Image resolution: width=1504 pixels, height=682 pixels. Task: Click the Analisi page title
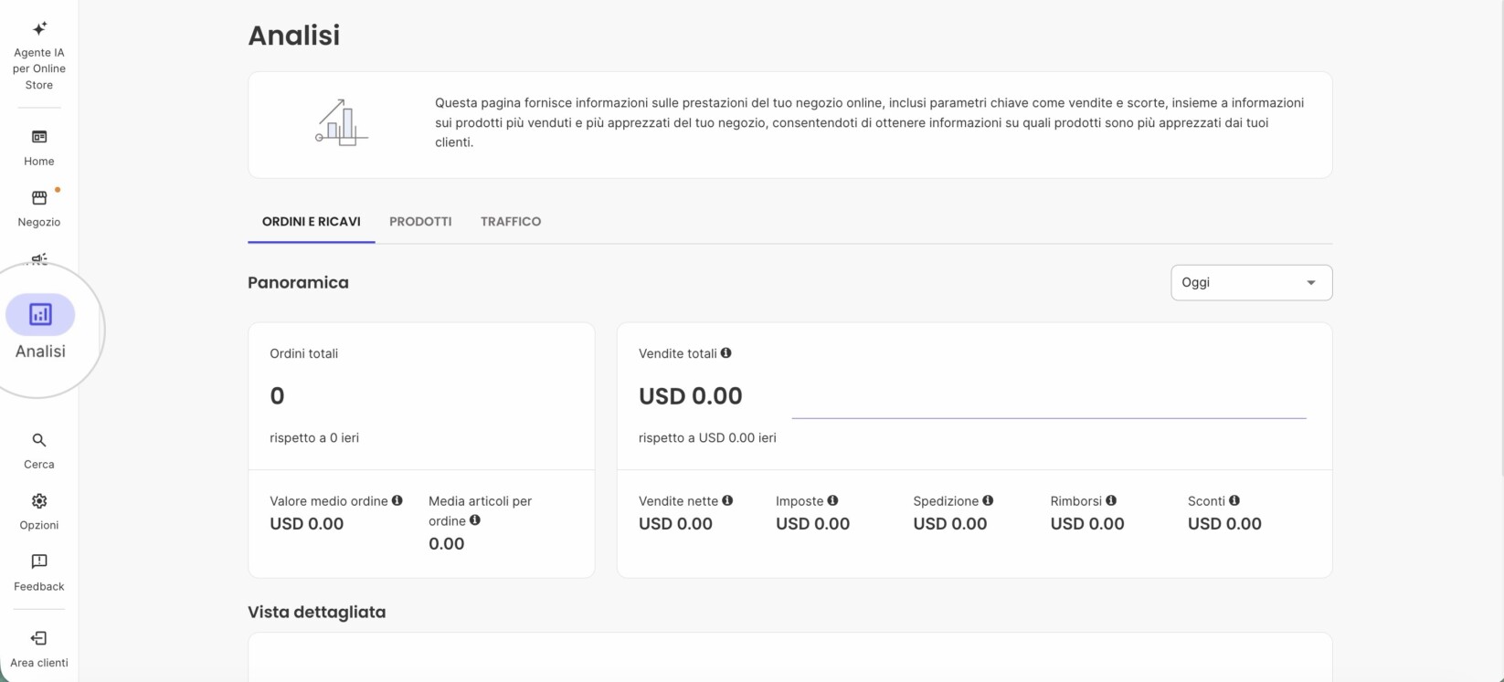point(294,36)
